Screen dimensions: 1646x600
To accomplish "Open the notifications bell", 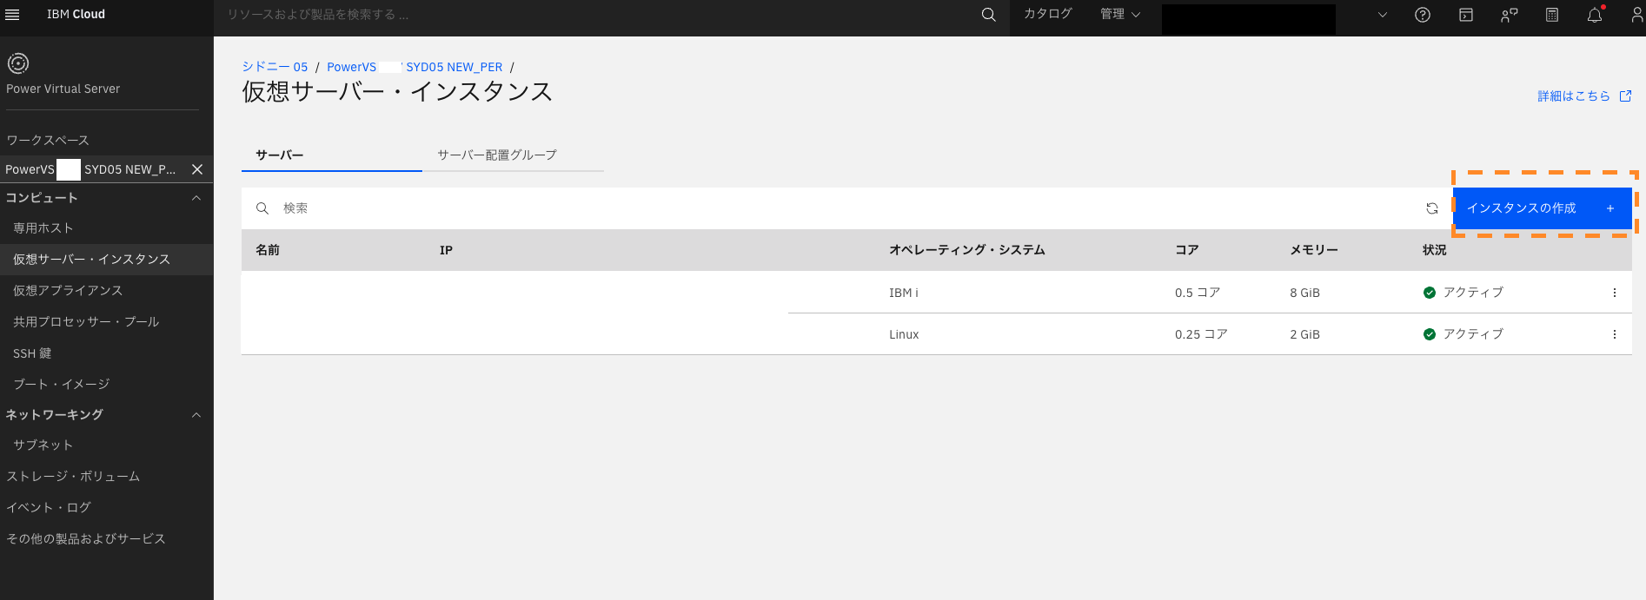I will (x=1595, y=15).
